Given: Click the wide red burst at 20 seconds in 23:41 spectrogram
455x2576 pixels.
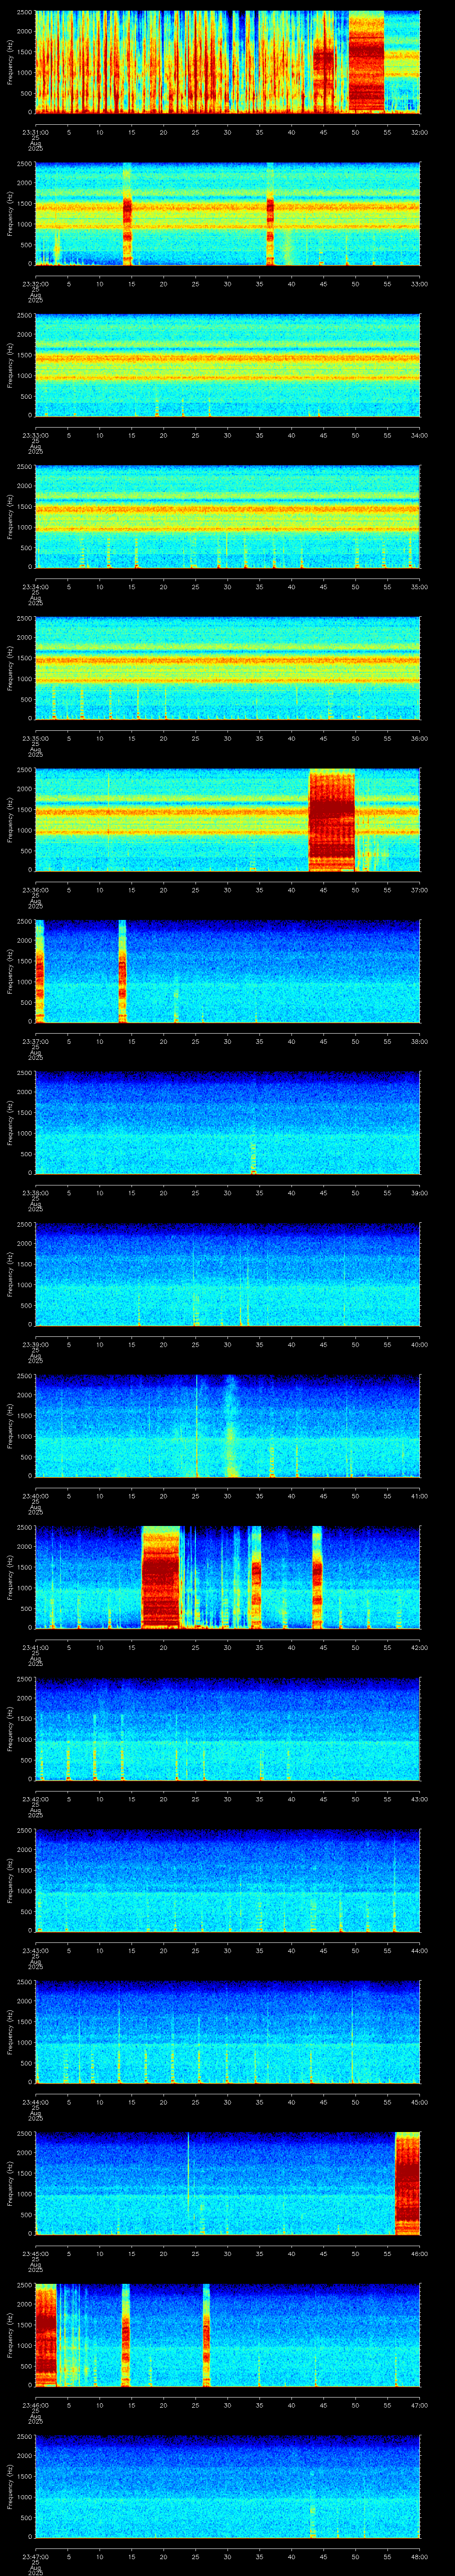Looking at the screenshot, I should [x=160, y=1577].
